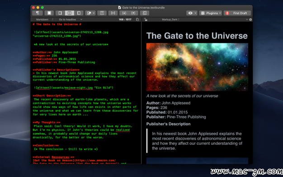Click the boxed T text toolbar icon
Viewport: 283px width, 177px height.
pos(102,13)
